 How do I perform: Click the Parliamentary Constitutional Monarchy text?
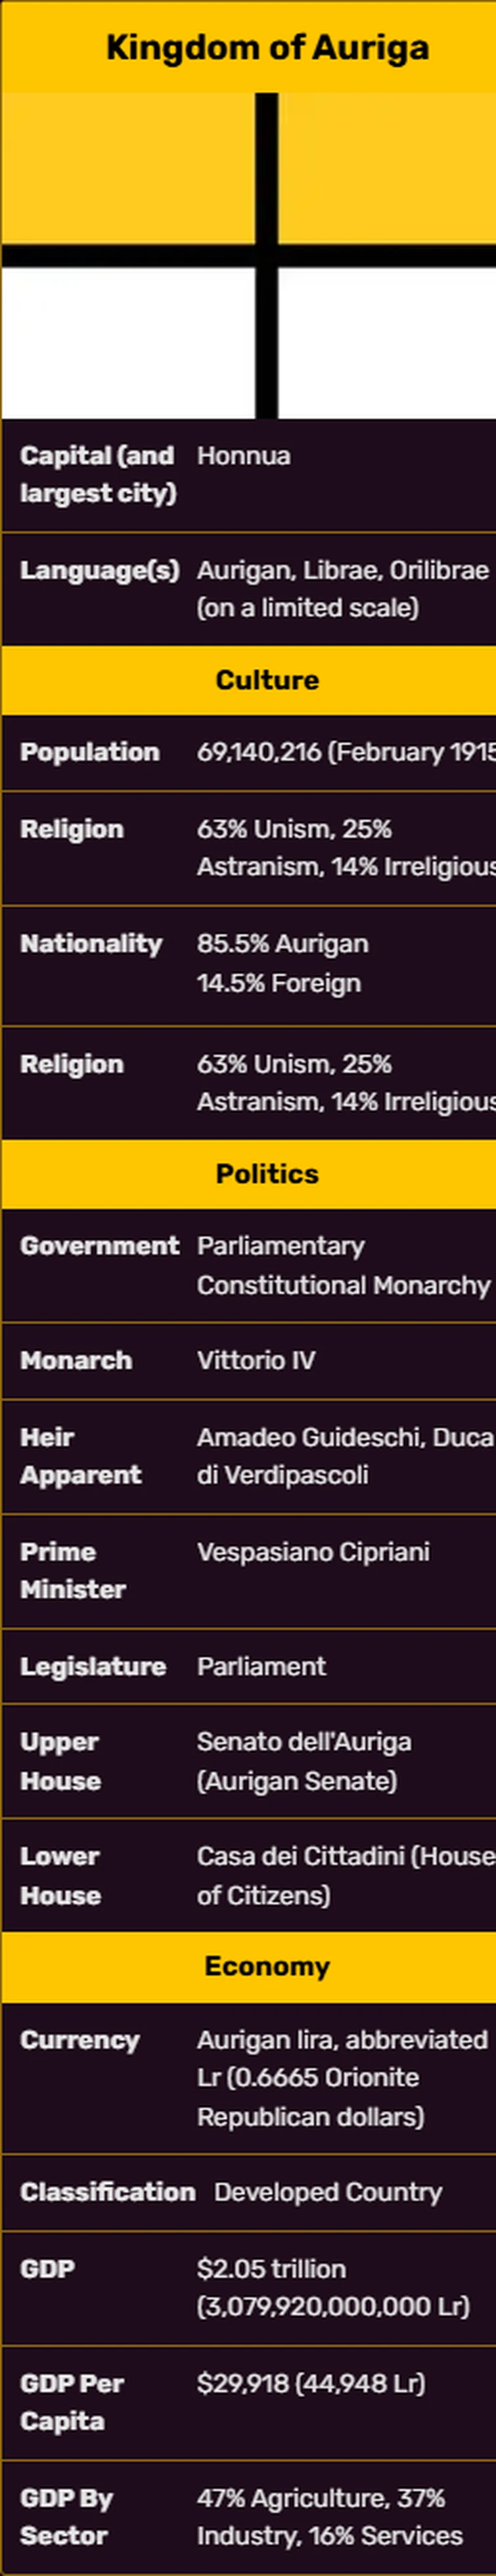pyautogui.click(x=343, y=1265)
